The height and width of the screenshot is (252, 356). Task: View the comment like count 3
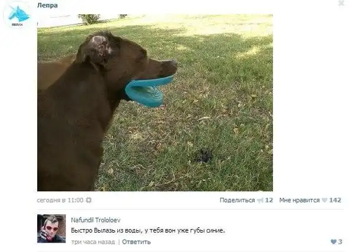tap(340, 242)
